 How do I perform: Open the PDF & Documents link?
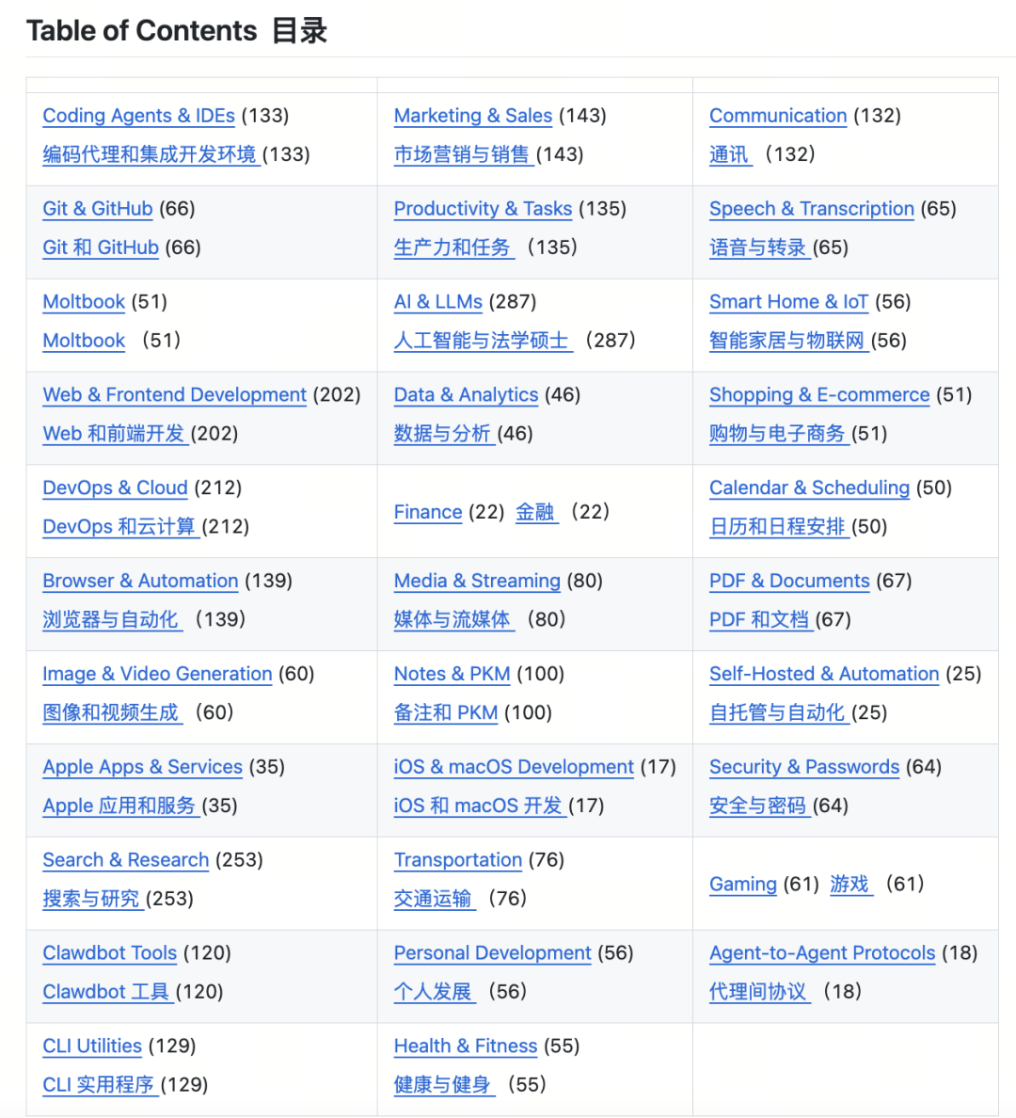tap(789, 581)
